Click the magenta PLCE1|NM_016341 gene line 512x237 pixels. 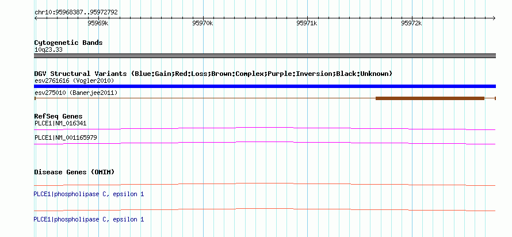coord(265,128)
